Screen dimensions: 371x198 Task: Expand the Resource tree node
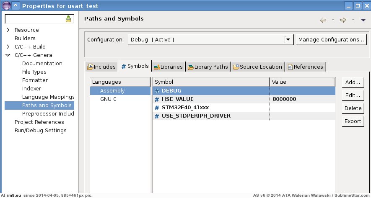[8, 30]
